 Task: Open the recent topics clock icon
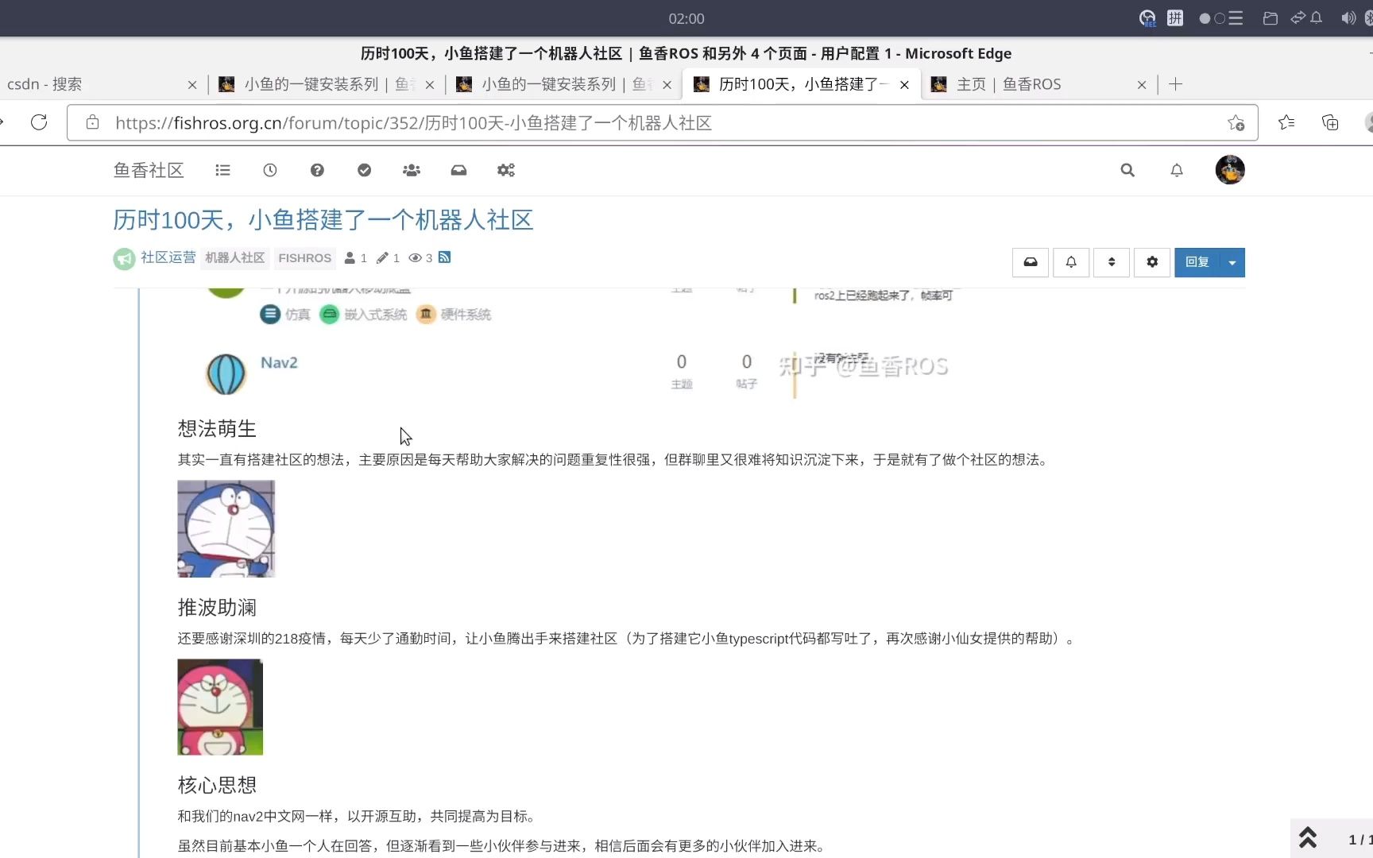pyautogui.click(x=270, y=170)
